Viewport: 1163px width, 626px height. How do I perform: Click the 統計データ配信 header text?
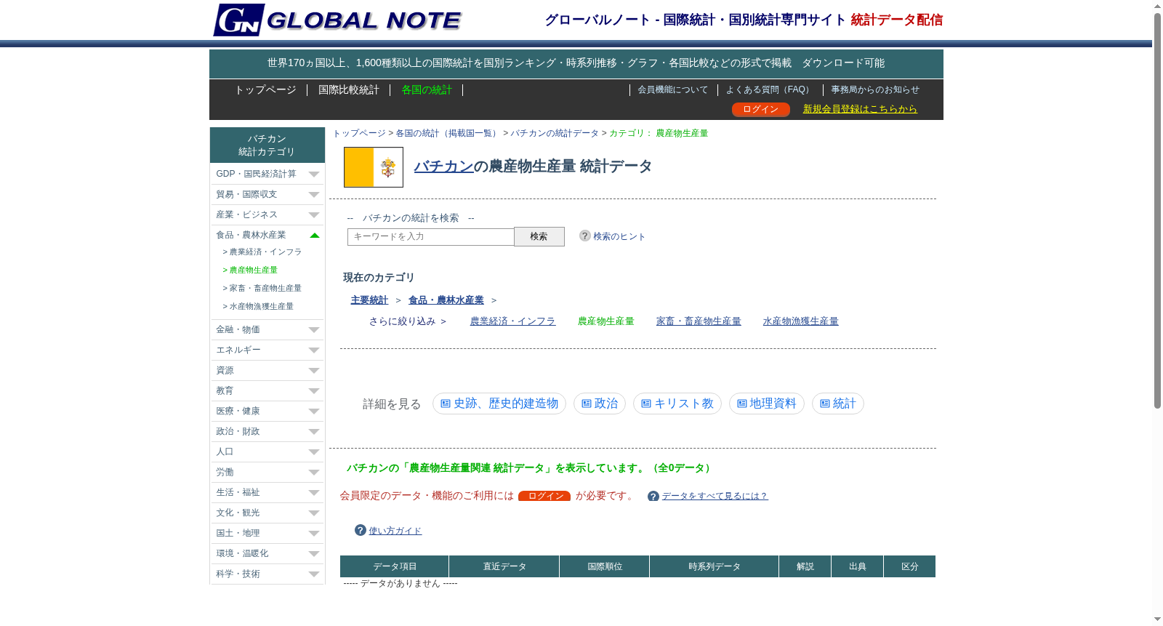pyautogui.click(x=897, y=20)
